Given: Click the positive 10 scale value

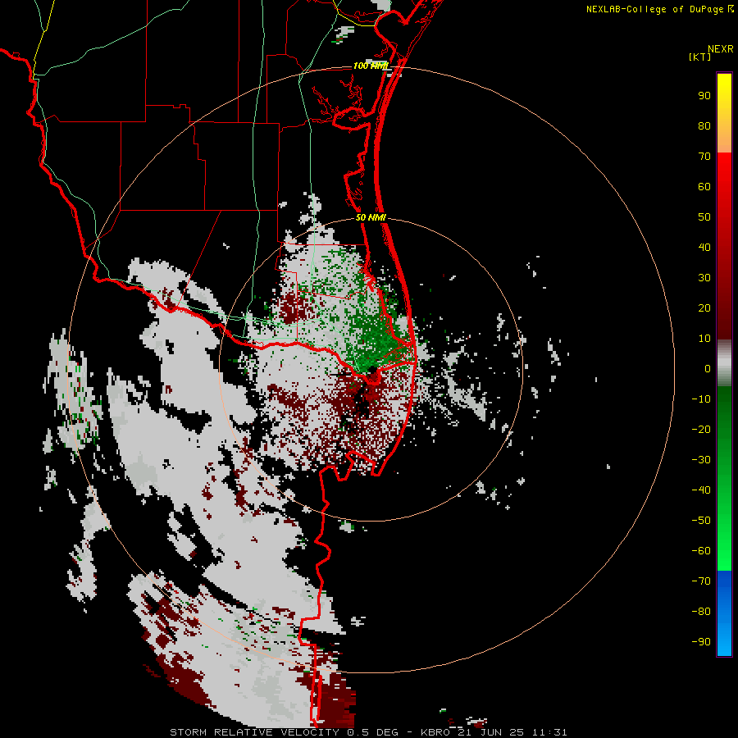Looking at the screenshot, I should [704, 339].
